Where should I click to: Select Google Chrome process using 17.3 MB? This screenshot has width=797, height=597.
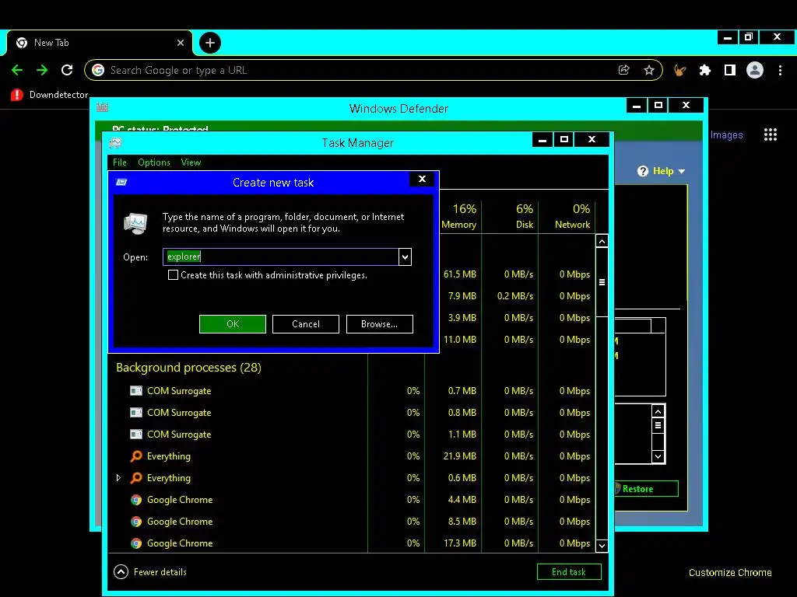[351, 543]
